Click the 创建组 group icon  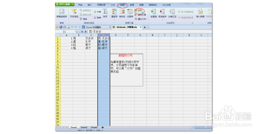154,11
